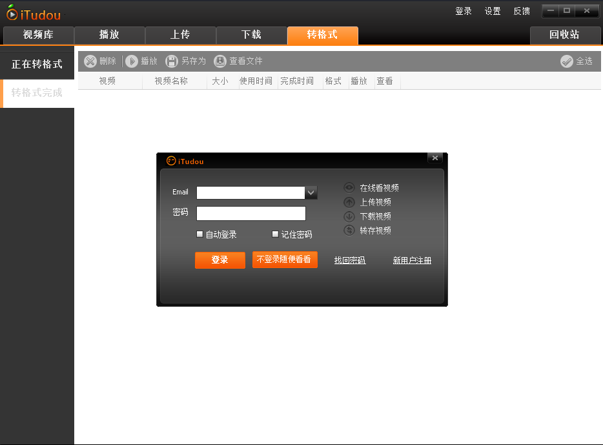Click the view file (查看文件) icon

point(220,61)
